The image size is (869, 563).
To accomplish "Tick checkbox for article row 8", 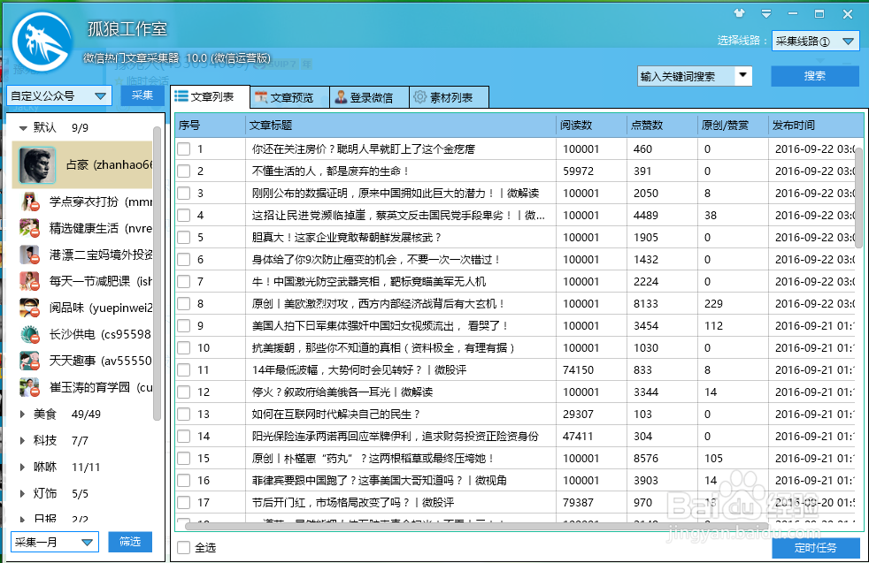I will pyautogui.click(x=183, y=304).
